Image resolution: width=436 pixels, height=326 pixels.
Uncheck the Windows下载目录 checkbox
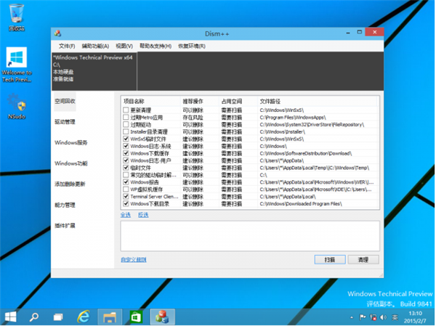click(x=126, y=204)
